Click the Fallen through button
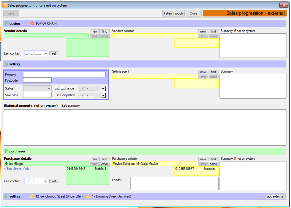Screen dimensions: 291x208 (x=173, y=13)
